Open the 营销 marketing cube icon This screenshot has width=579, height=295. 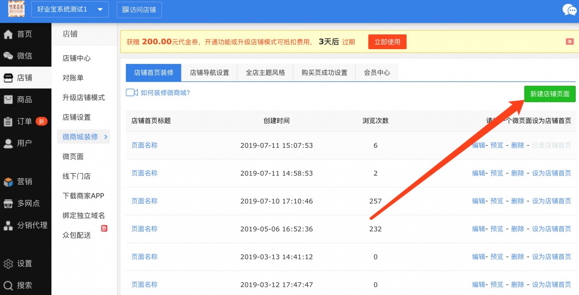click(x=8, y=182)
